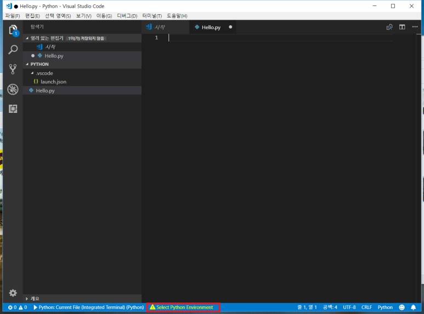This screenshot has width=424, height=314.
Task: Click the UTF-8 encoding indicator
Action: pos(349,307)
